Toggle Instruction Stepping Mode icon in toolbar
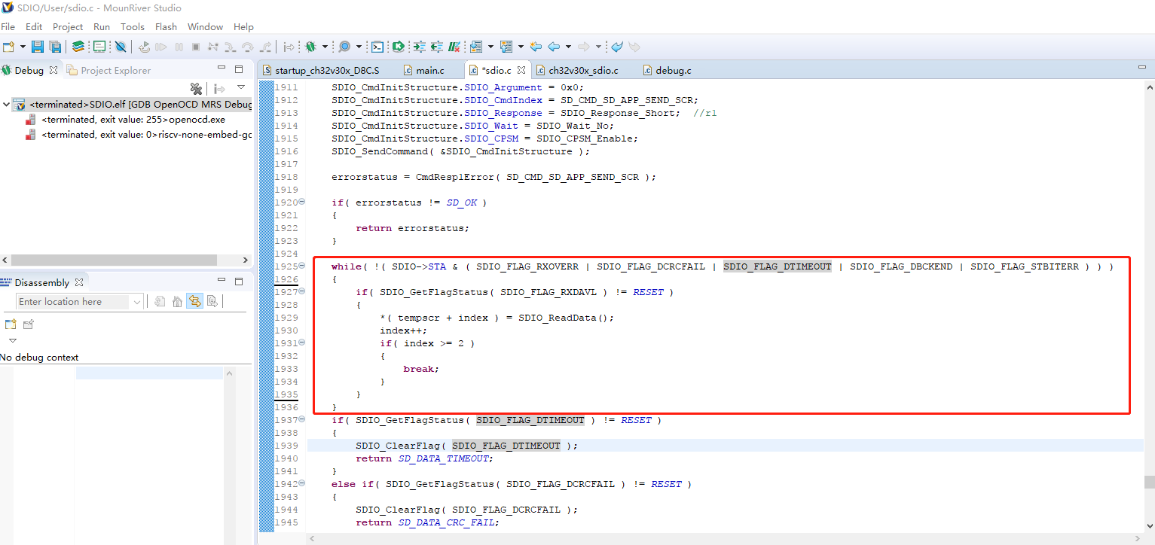This screenshot has height=545, width=1155. 289,47
